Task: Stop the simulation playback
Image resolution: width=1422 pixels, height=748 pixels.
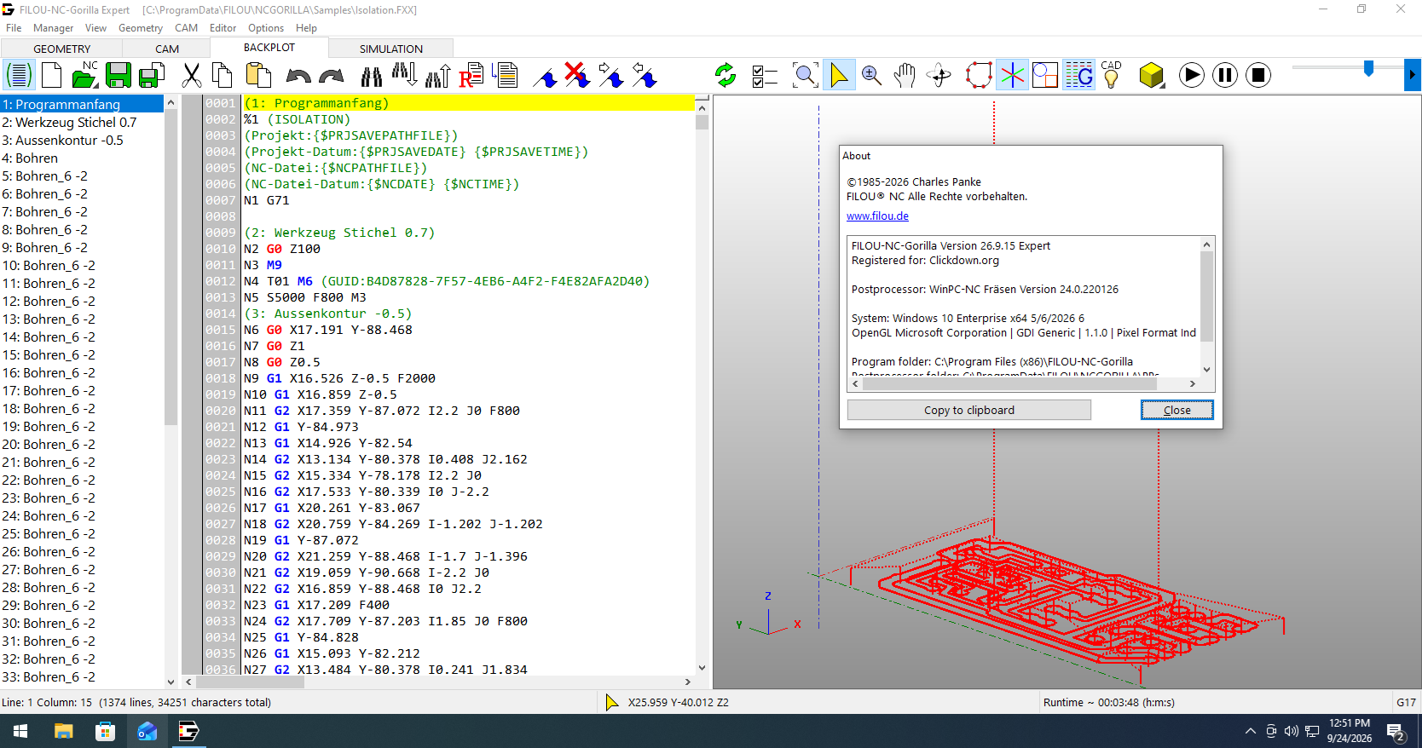Action: [1258, 76]
